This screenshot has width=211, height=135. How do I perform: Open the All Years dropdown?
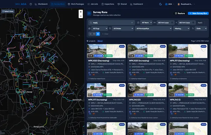[x=146, y=23]
